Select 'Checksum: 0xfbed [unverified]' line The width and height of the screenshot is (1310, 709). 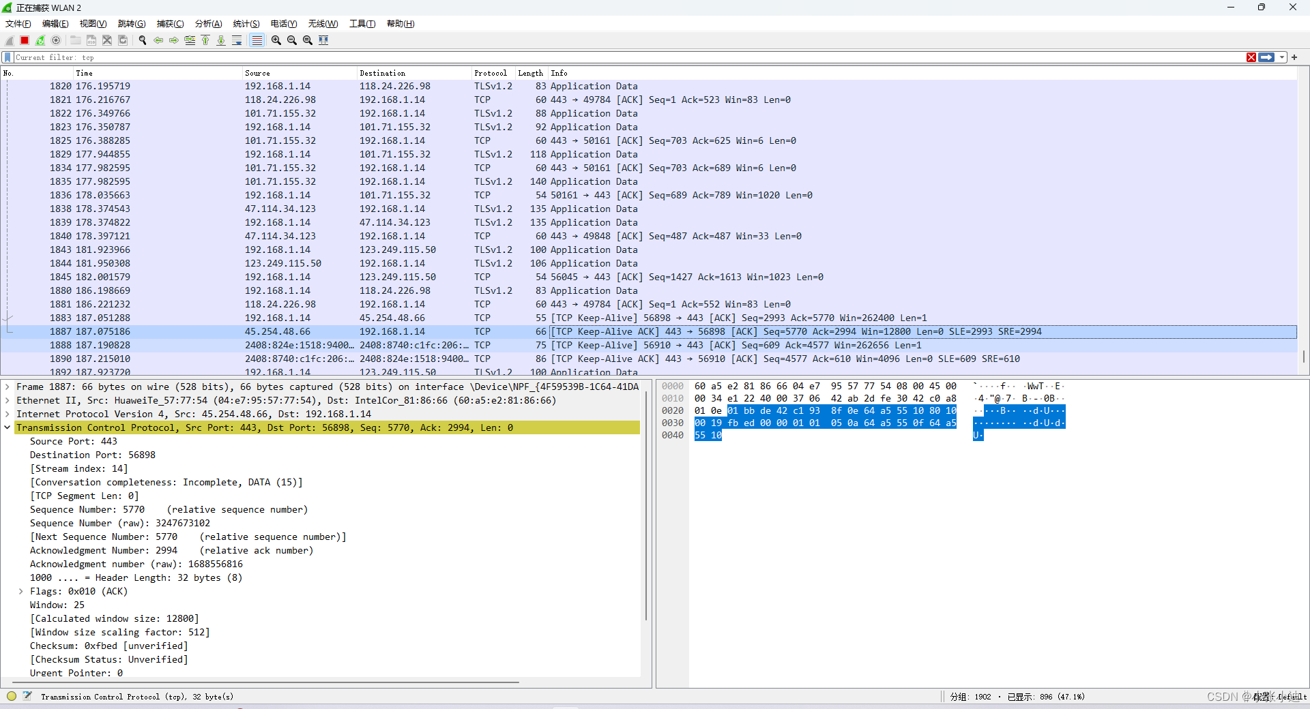pos(108,646)
